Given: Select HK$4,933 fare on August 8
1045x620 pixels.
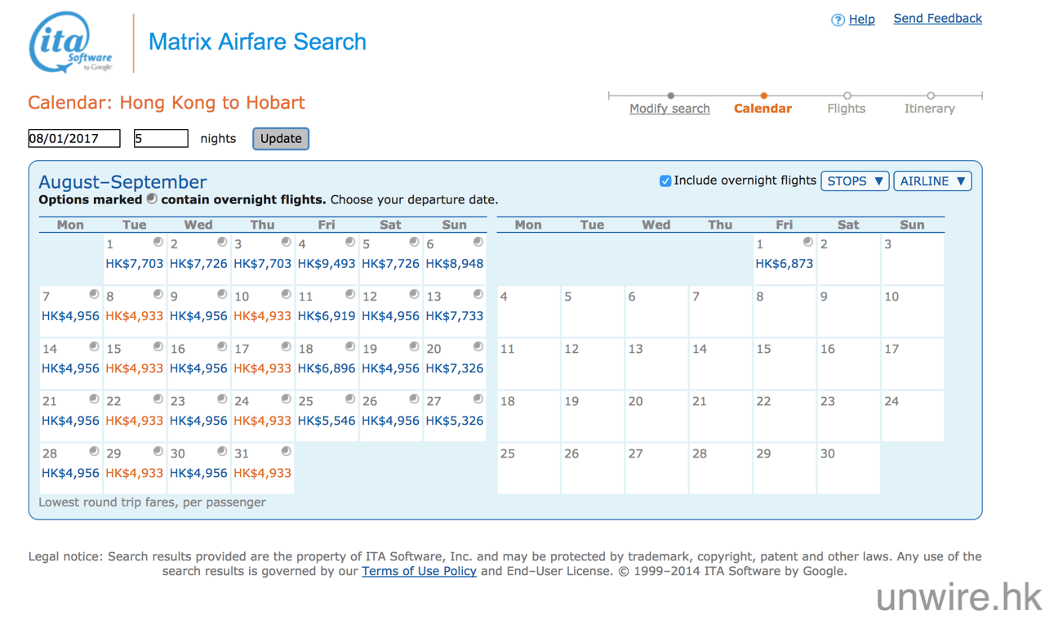Looking at the screenshot, I should pos(134,316).
